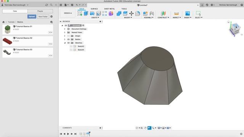Open the Assemble dropdown menu

coord(148,18)
